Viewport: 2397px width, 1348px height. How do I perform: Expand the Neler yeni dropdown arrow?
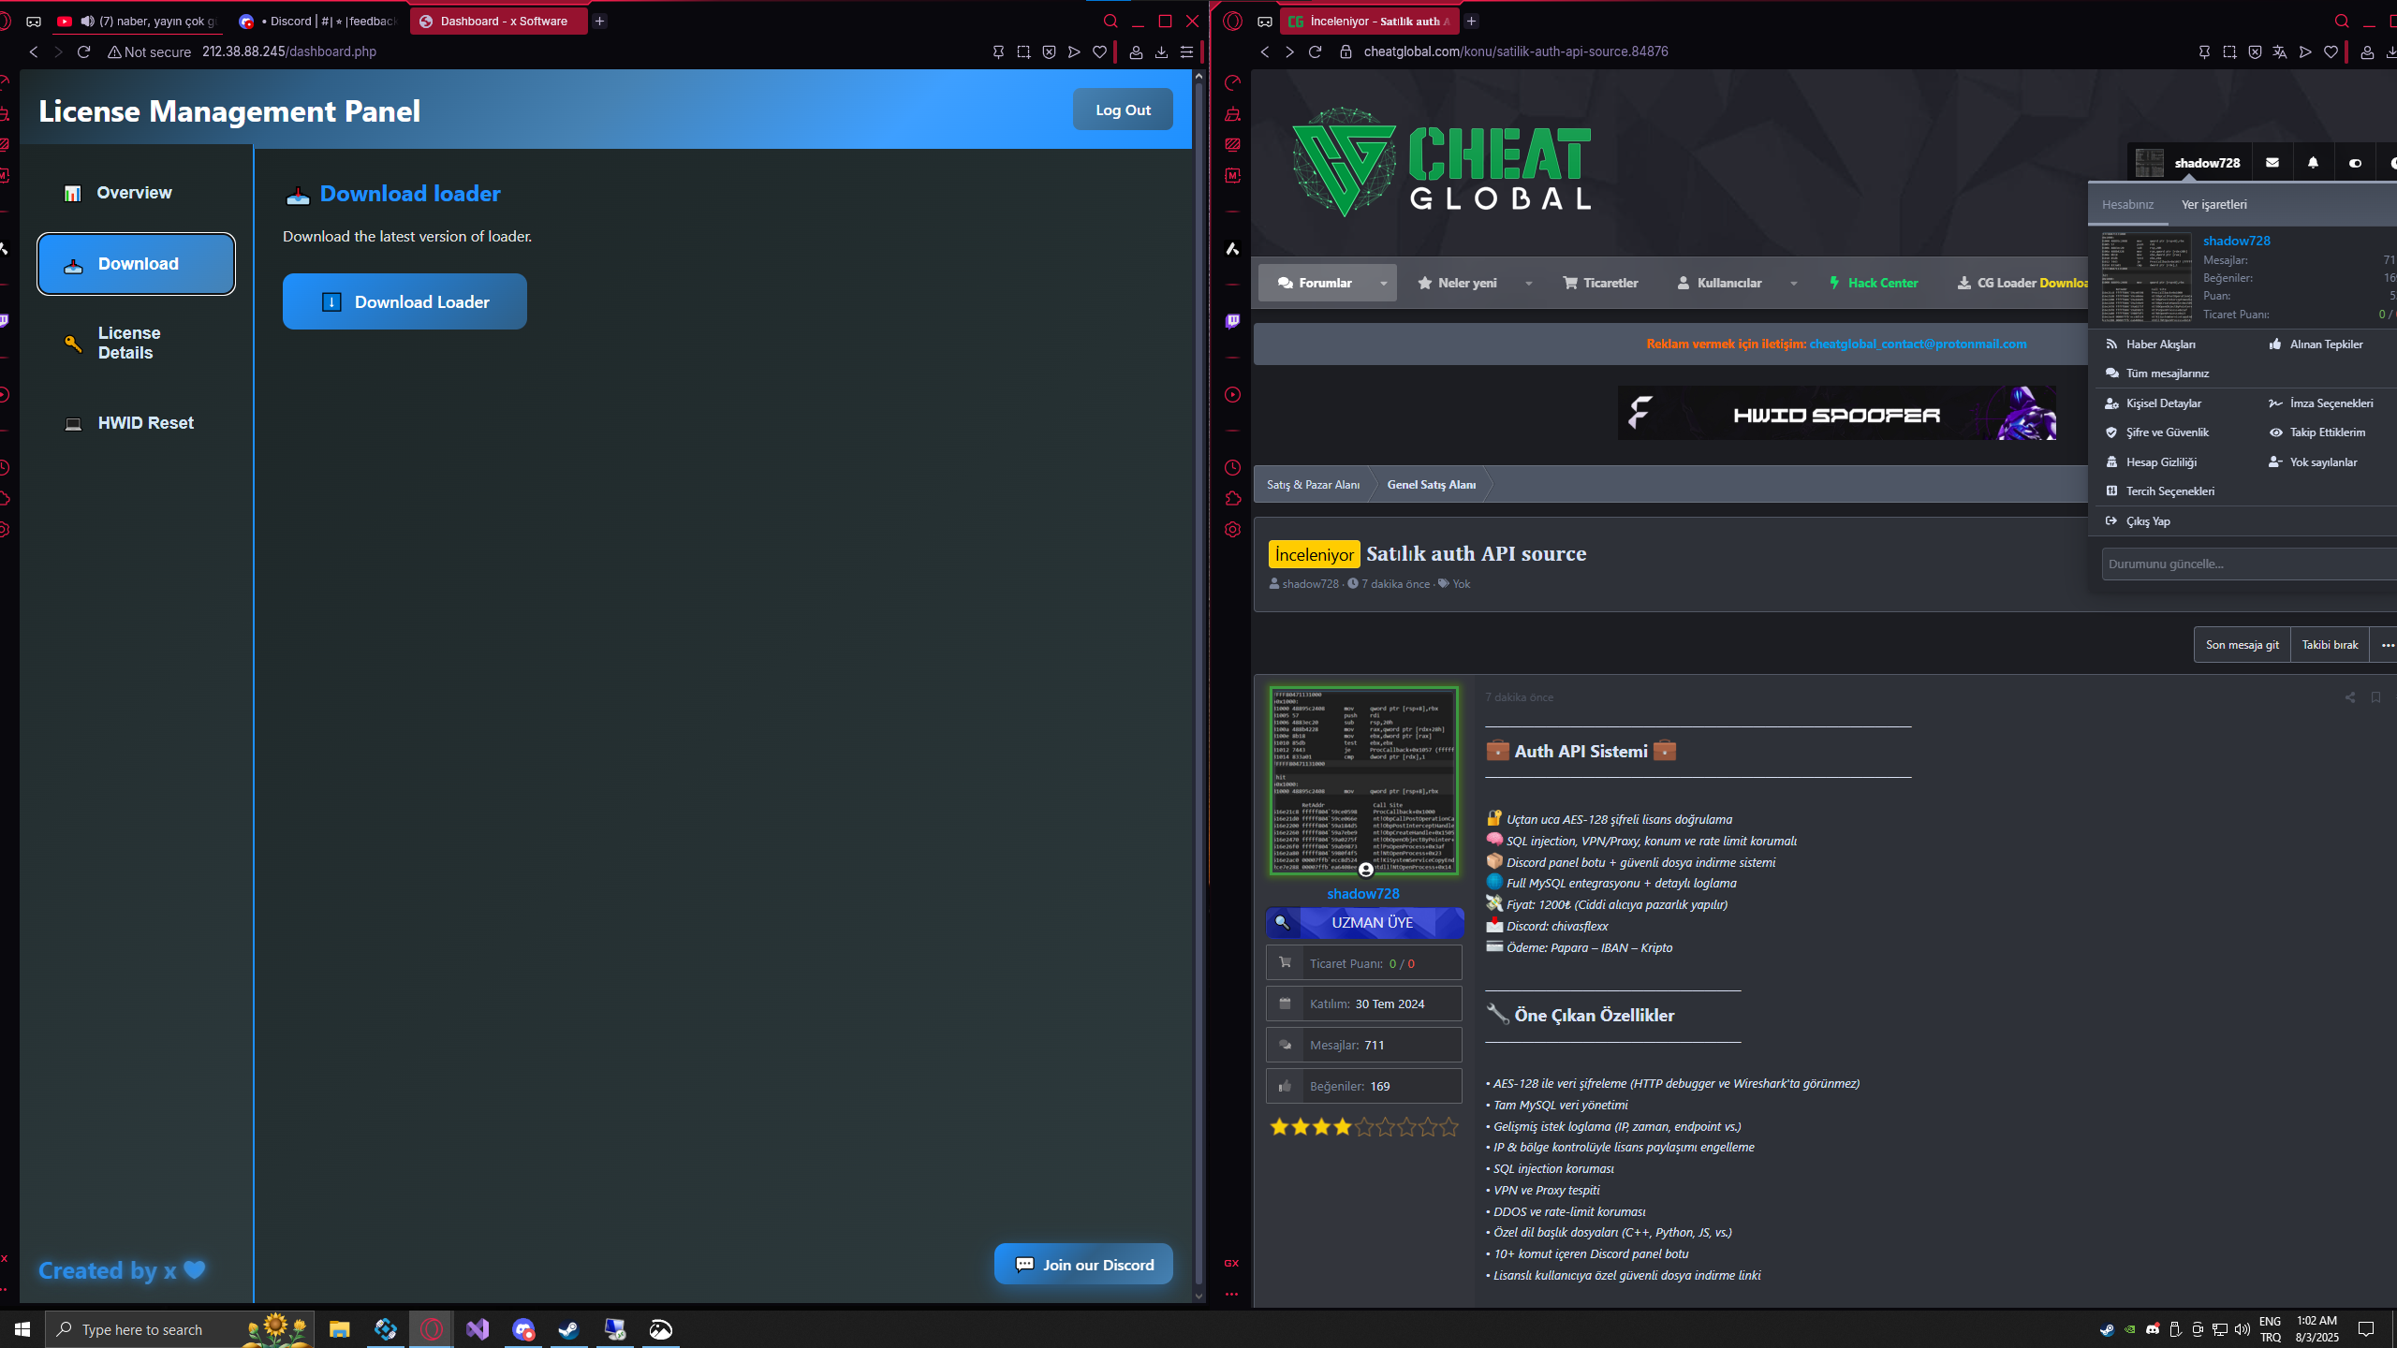1528,283
